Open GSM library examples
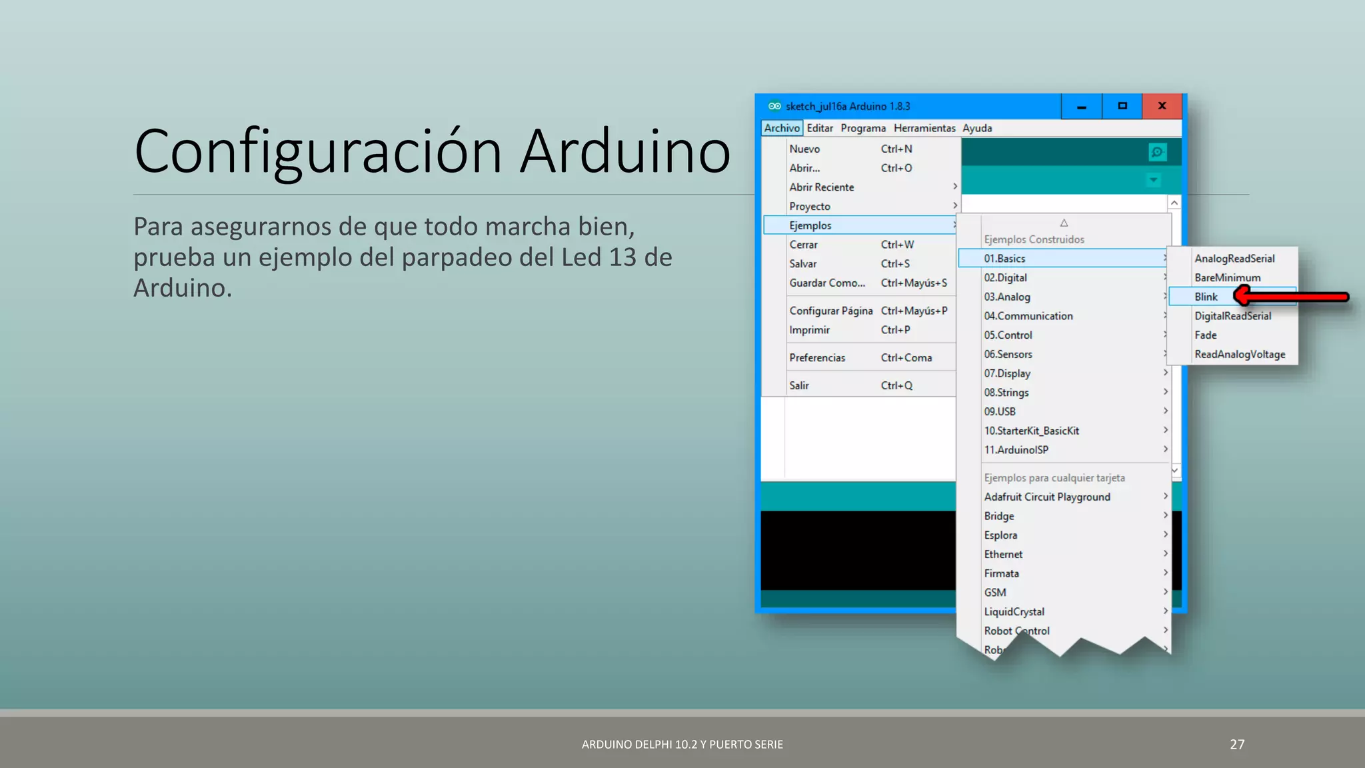The height and width of the screenshot is (768, 1365). [1064, 593]
